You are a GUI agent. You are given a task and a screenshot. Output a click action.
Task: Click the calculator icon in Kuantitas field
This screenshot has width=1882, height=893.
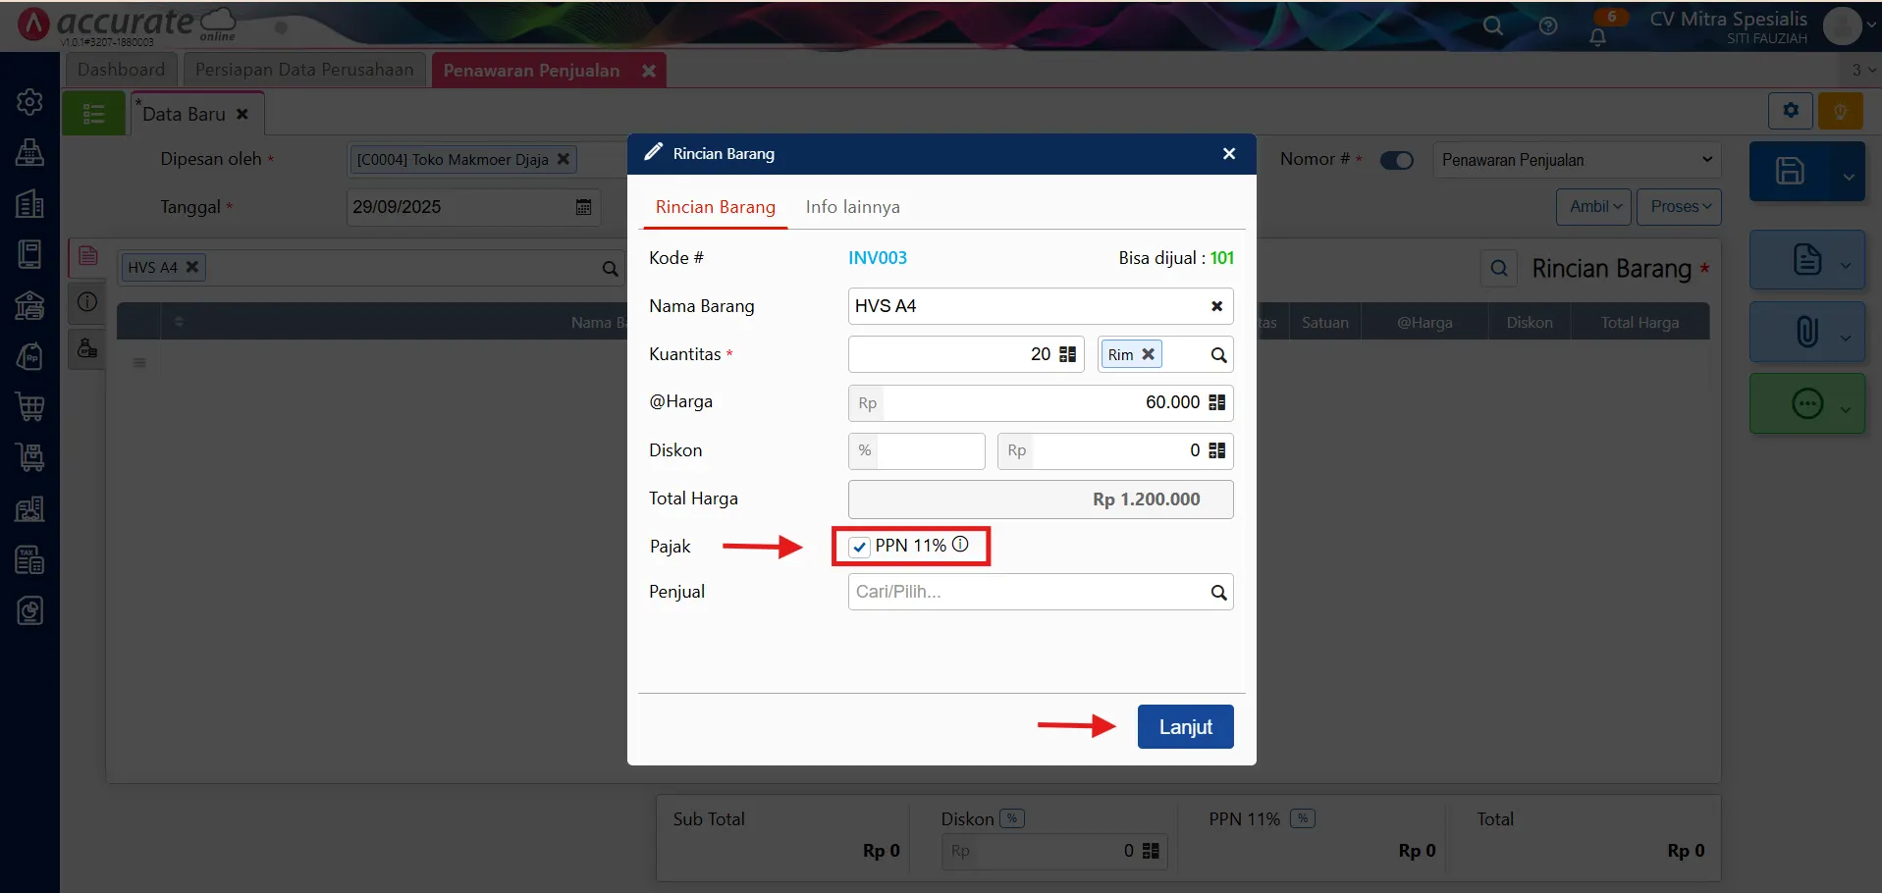pyautogui.click(x=1068, y=354)
